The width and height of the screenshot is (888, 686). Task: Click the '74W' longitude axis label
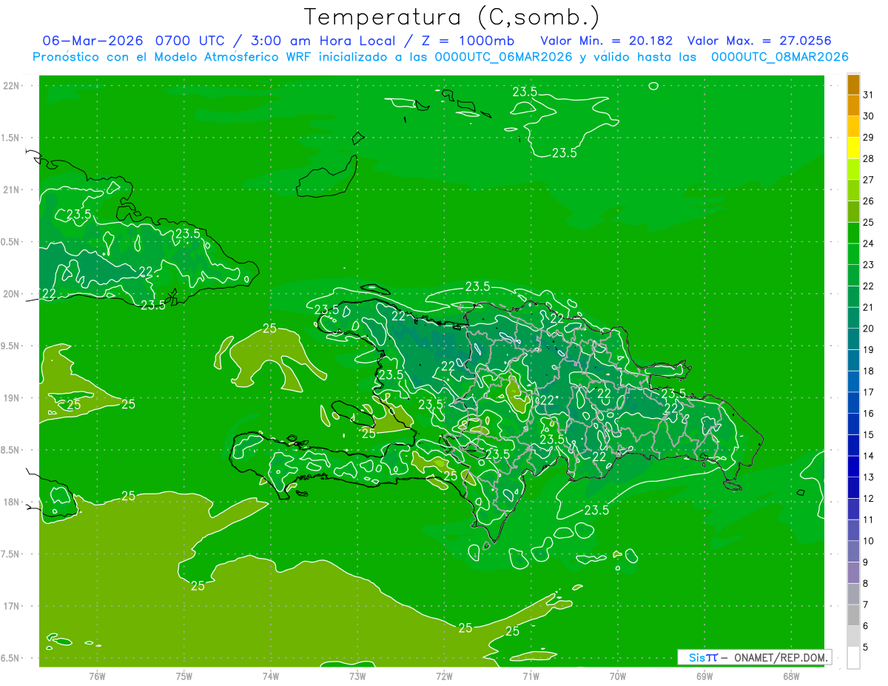pos(271,676)
